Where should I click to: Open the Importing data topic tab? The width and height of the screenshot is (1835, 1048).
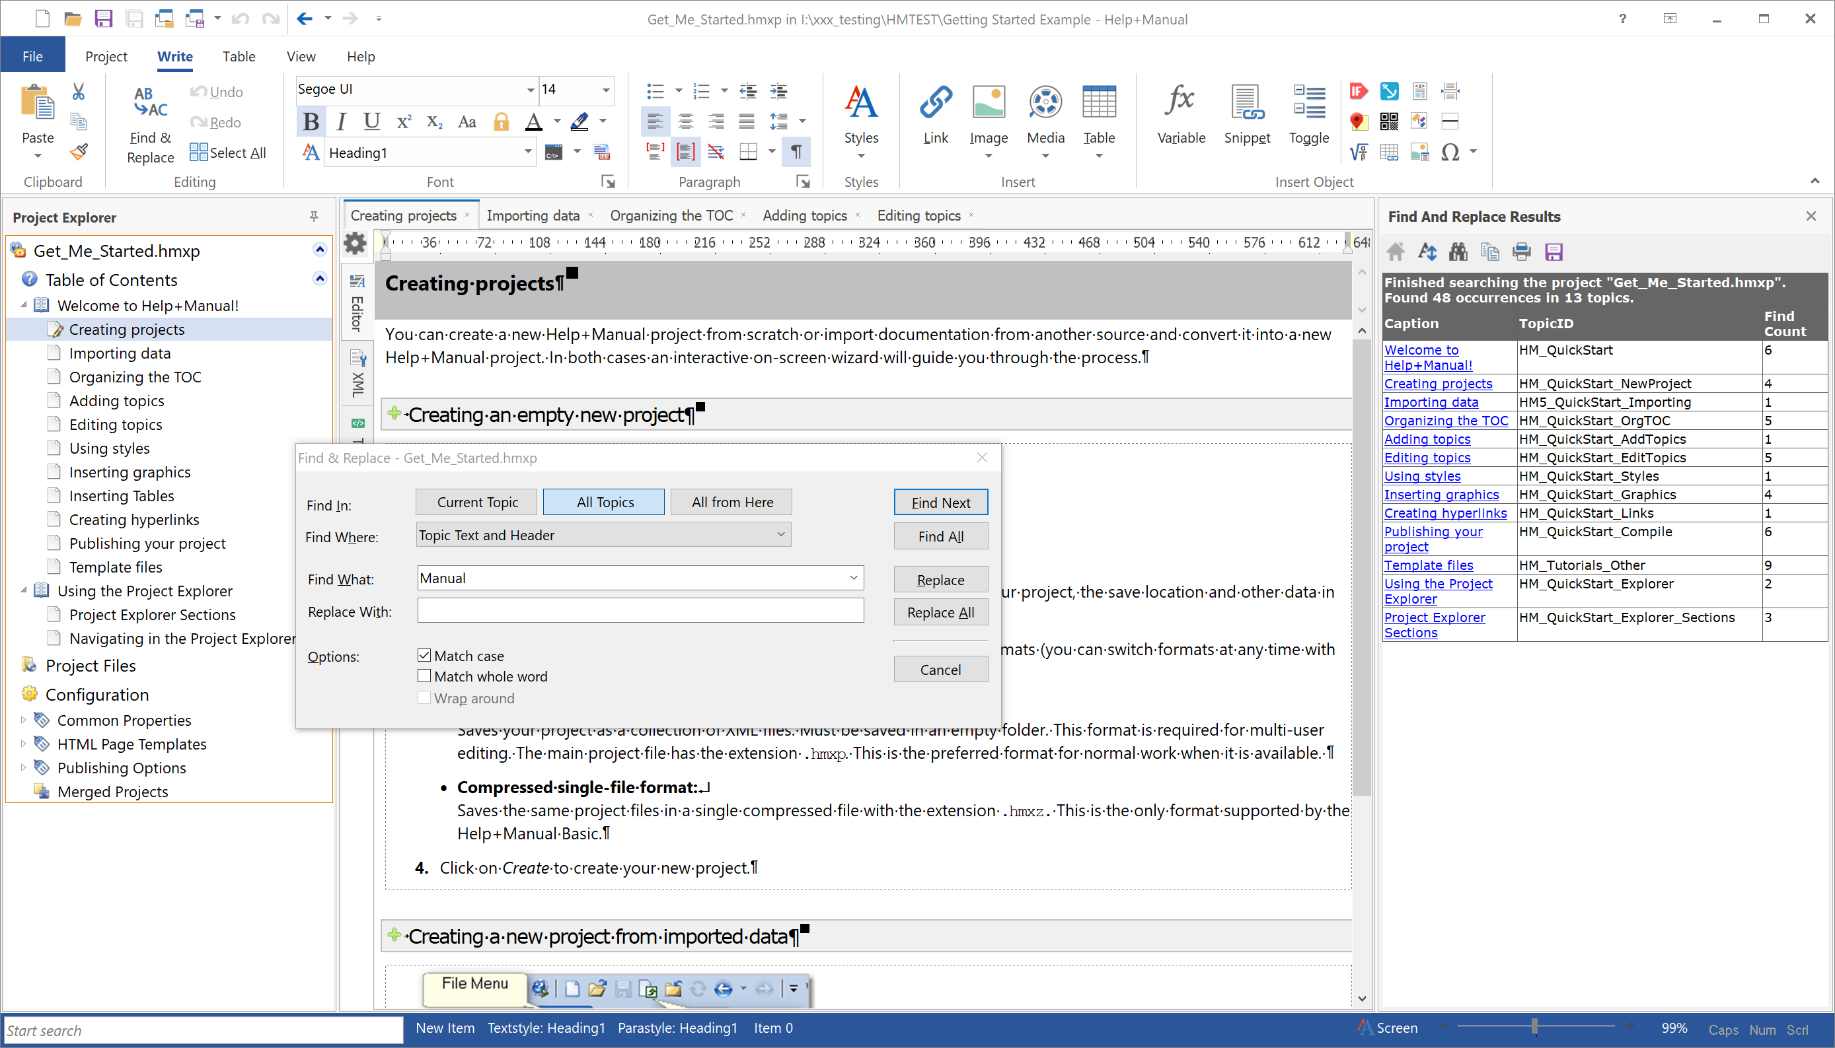click(533, 215)
